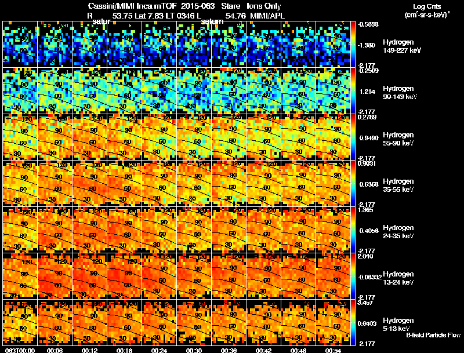Click the 'Lat 7.83' value in the header

click(149, 16)
